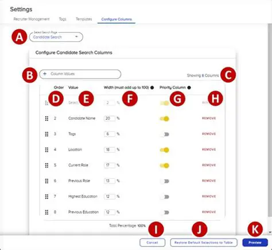Click the Highest Education value text
This screenshot has width=272, height=250.
[83, 197]
